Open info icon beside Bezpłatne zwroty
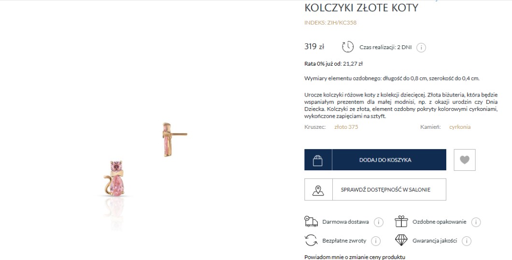The height and width of the screenshot is (260, 512). click(x=376, y=241)
